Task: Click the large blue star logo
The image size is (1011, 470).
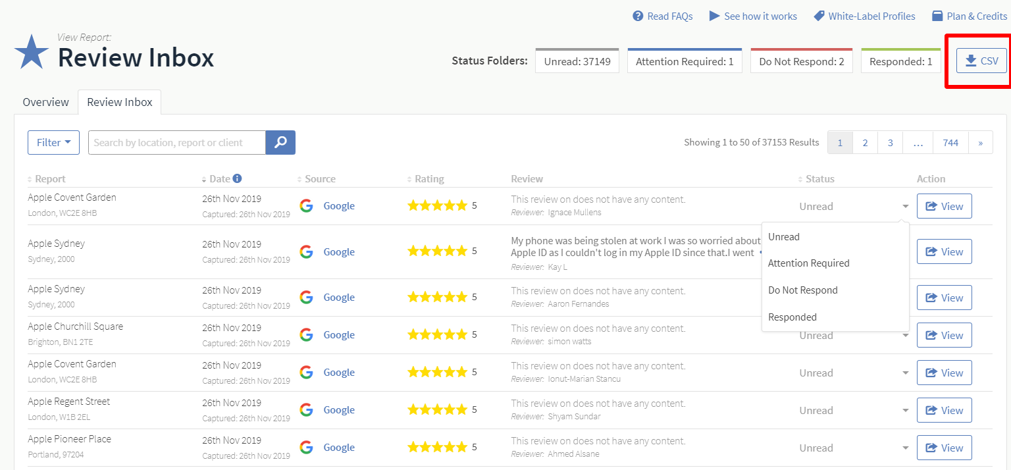Action: (x=32, y=53)
